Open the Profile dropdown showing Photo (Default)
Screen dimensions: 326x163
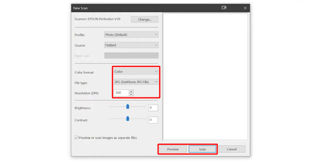click(131, 35)
